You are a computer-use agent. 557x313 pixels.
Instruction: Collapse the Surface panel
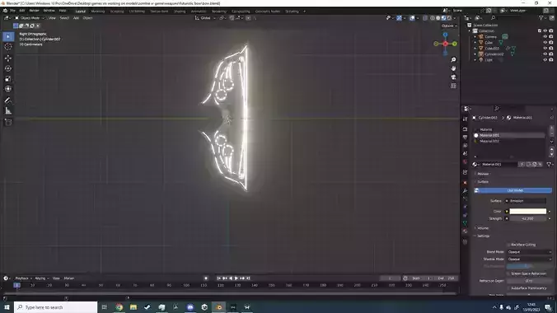pyautogui.click(x=482, y=182)
